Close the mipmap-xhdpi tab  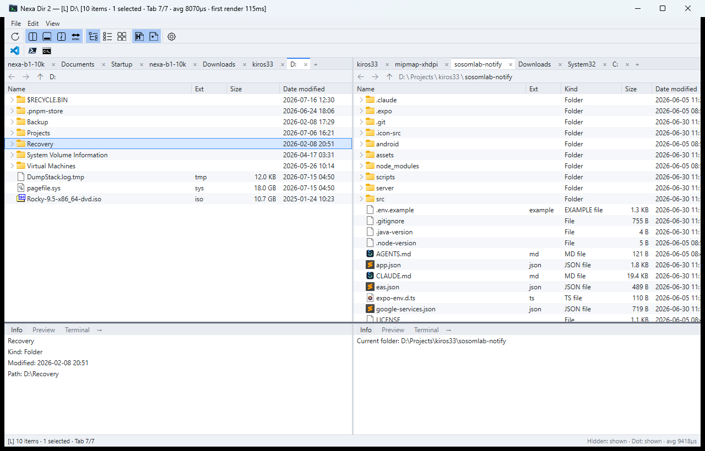446,64
